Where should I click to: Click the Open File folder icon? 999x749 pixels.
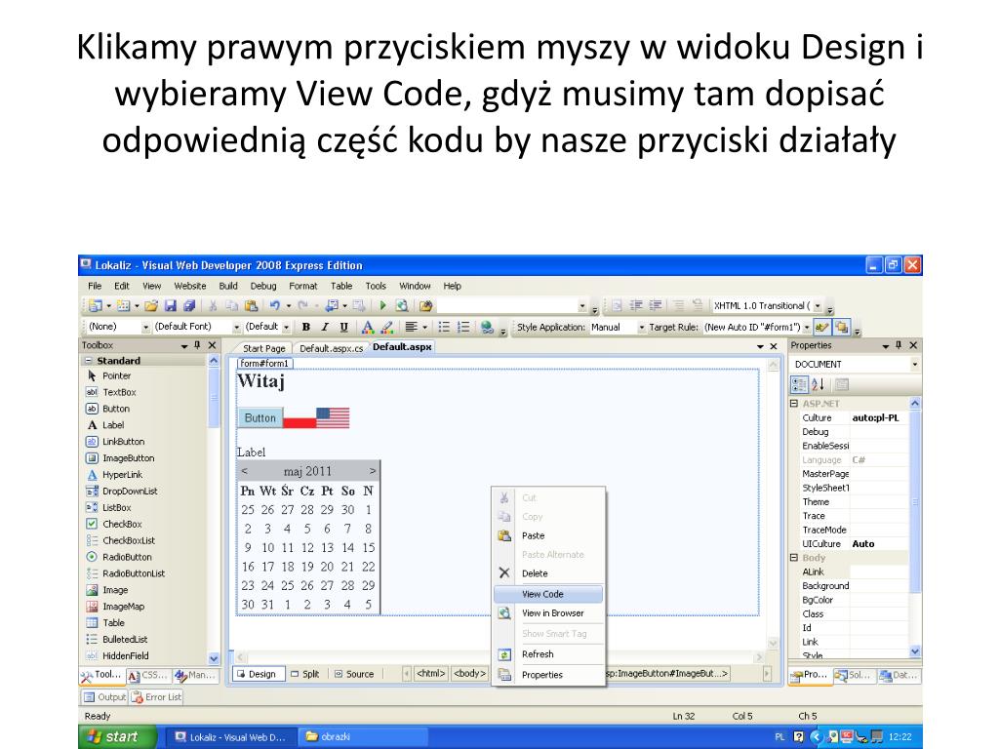pos(151,305)
